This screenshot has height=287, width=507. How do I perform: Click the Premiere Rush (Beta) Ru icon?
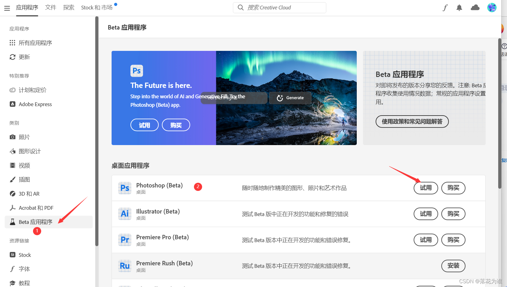coord(125,266)
